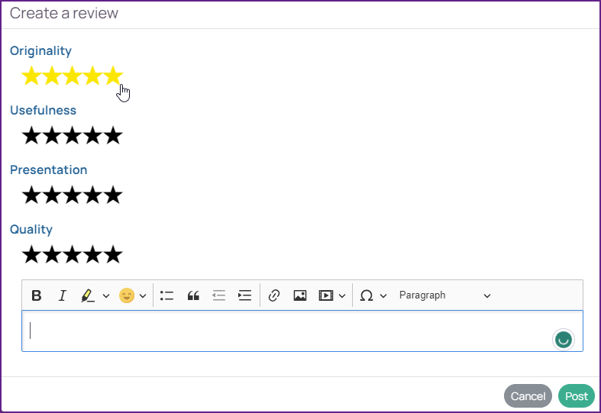Rate Presentation four stars
This screenshot has width=601, height=413.
pyautogui.click(x=92, y=195)
